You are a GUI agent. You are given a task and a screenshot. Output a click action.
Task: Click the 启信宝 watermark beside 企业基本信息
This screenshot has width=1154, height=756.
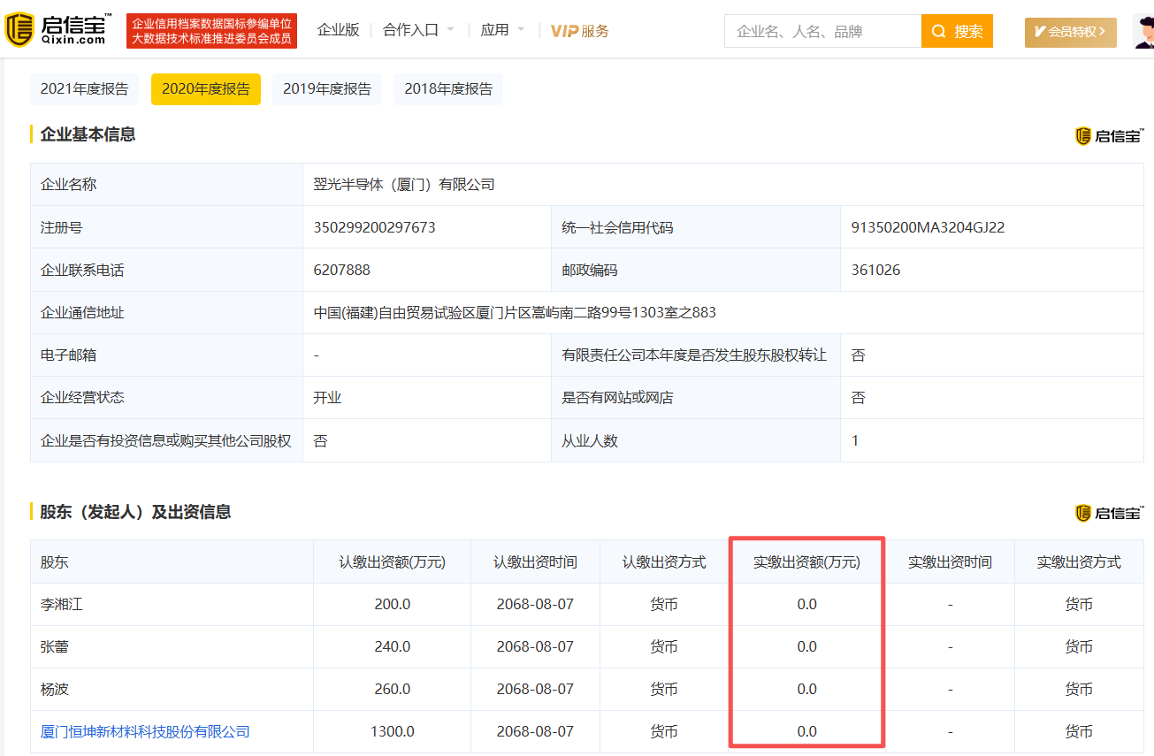pyautogui.click(x=1108, y=136)
